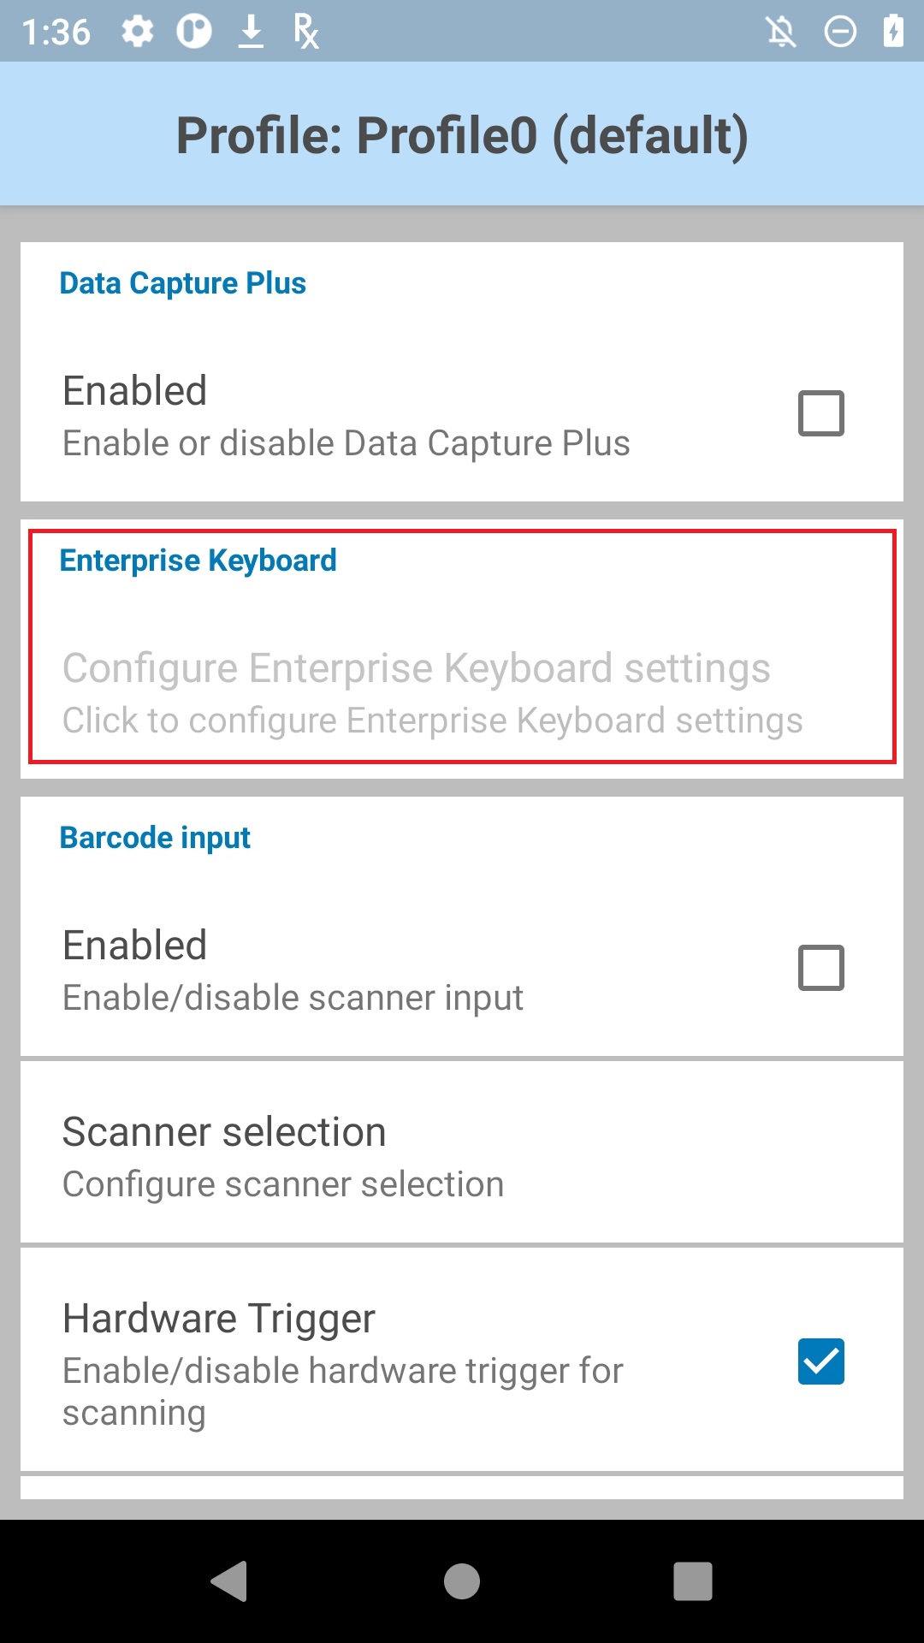Tap the battery charging icon
This screenshot has width=924, height=1643.
pos(893,32)
